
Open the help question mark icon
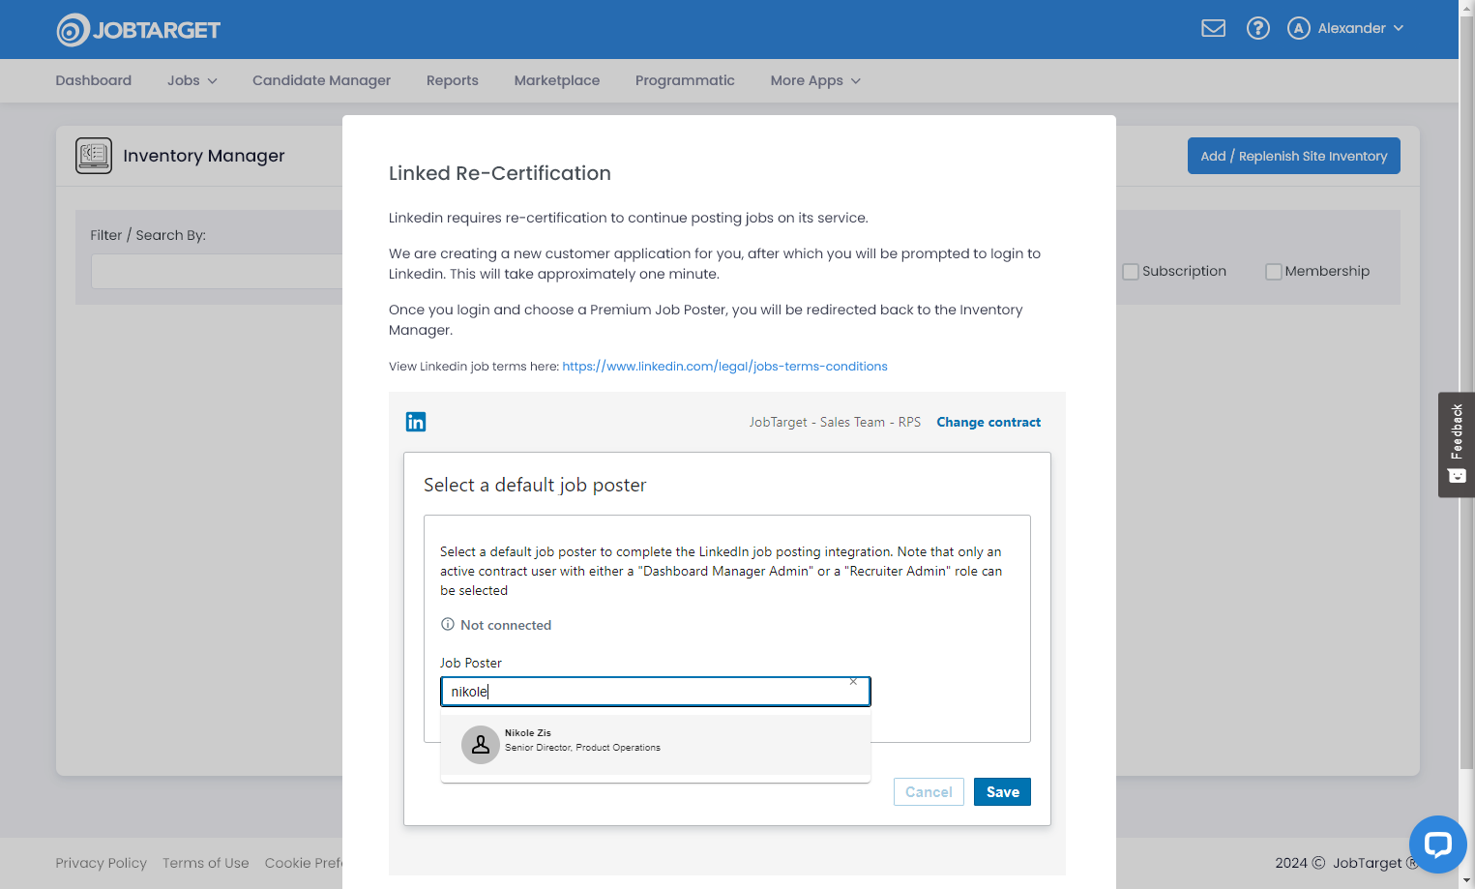(1257, 28)
